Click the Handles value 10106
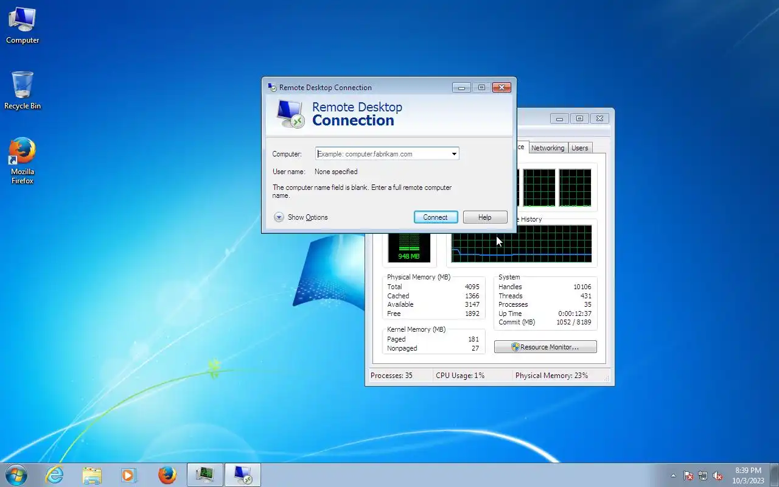Viewport: 779px width, 487px height. pos(582,287)
